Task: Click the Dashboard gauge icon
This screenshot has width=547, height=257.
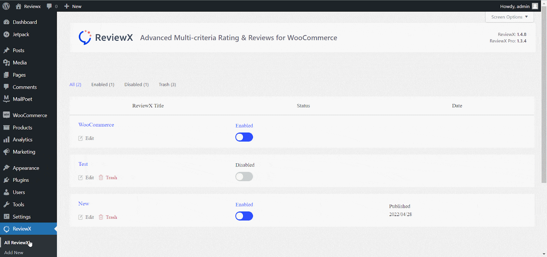Action: tap(6, 22)
